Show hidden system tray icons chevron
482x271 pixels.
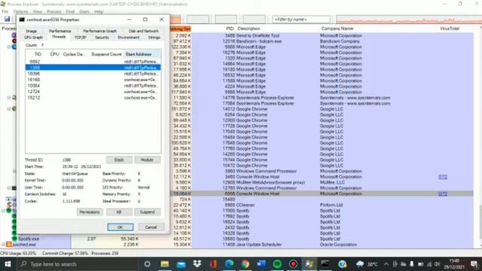tap(386, 264)
